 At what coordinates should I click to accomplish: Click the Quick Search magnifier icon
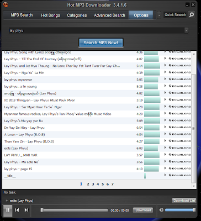pos(192,15)
